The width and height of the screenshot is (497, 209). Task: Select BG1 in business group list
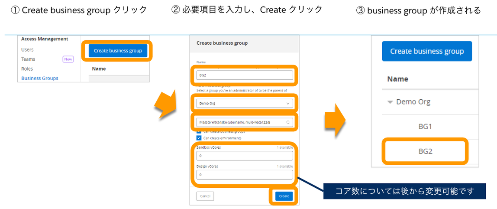[425, 127]
